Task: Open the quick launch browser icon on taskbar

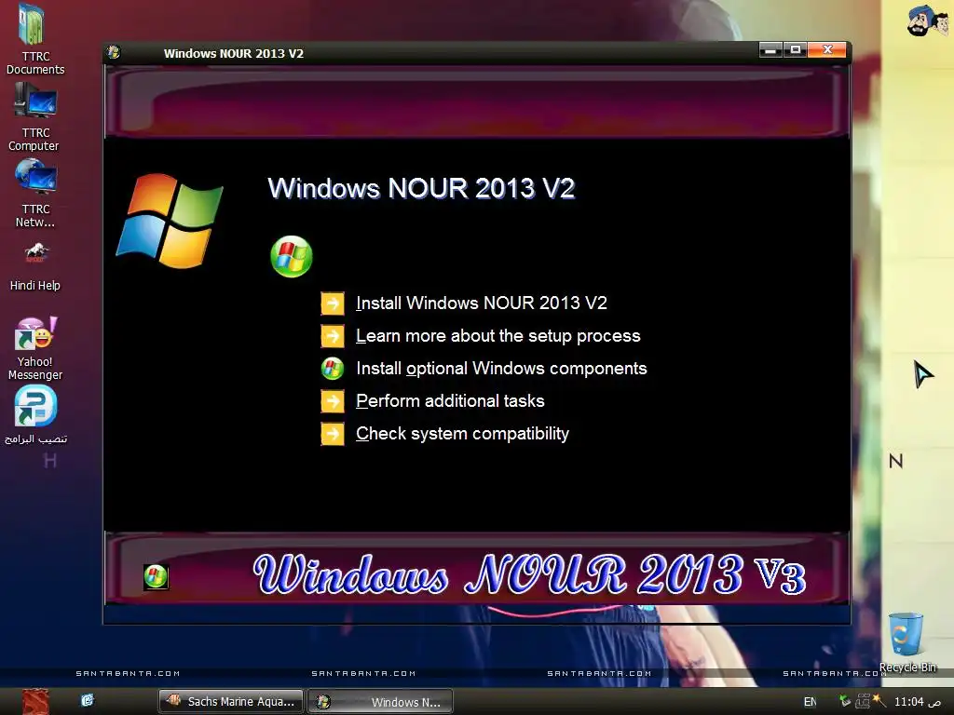Action: (88, 700)
